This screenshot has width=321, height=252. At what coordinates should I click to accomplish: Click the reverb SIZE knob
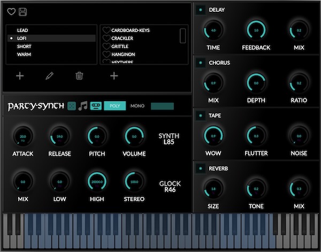[213, 189]
